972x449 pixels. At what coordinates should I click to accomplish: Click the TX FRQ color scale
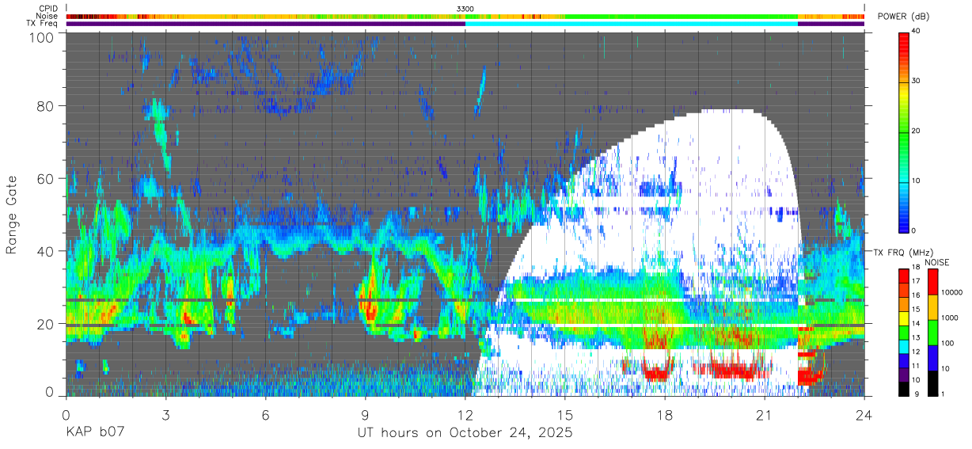(904, 332)
